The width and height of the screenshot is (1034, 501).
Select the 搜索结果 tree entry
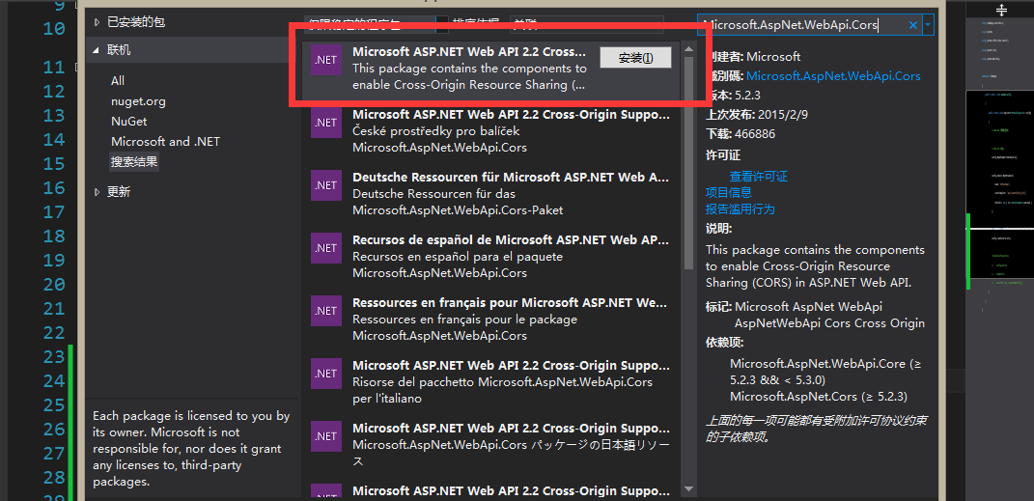coord(134,161)
